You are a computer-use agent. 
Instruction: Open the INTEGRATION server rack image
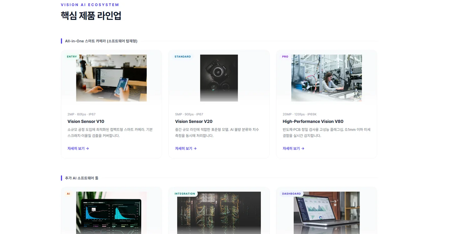pyautogui.click(x=219, y=213)
